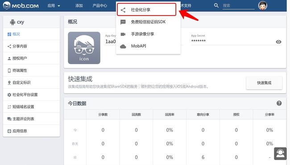Image resolution: width=290 pixels, height=165 pixels.
Task: Click the cloud icon beside MobAPI
Action: (x=123, y=46)
